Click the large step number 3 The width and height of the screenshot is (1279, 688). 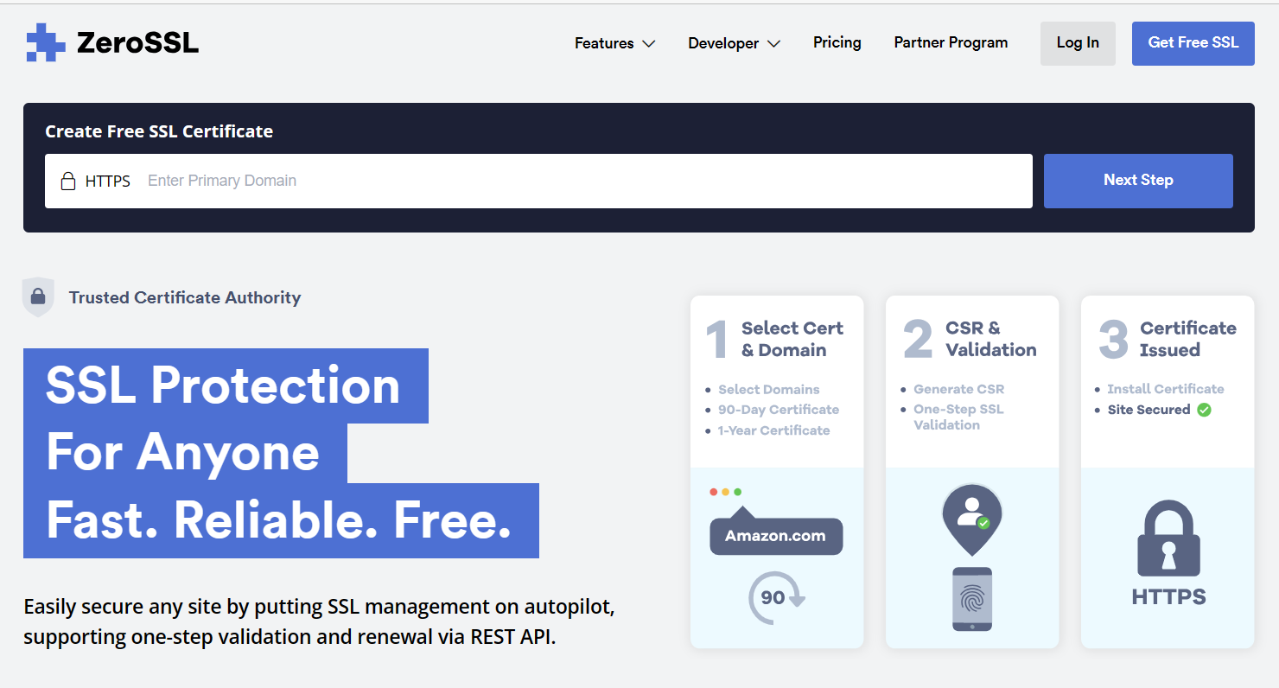click(1113, 340)
